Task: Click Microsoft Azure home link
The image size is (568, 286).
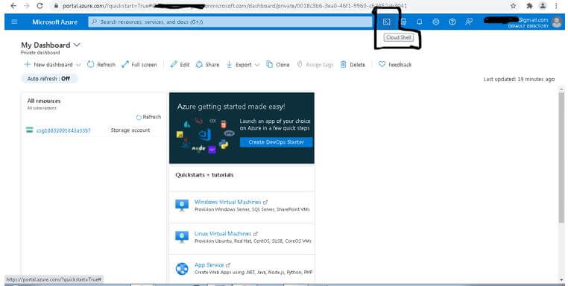Action: point(54,22)
